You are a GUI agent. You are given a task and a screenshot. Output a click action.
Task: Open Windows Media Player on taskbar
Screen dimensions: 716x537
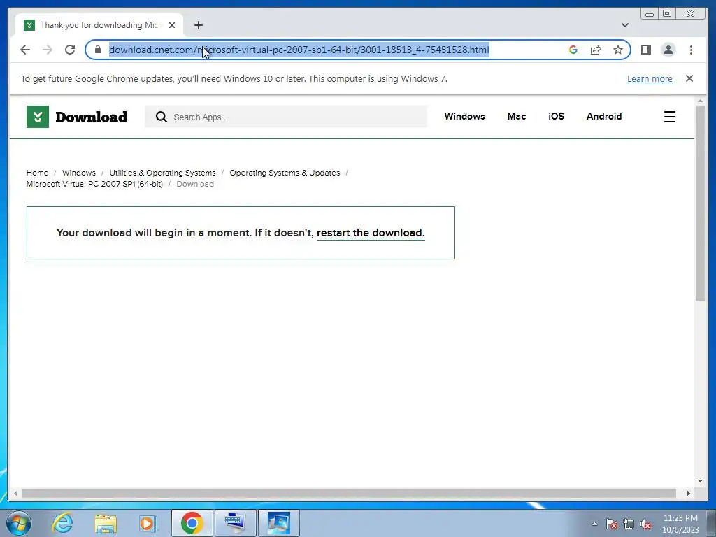148,523
